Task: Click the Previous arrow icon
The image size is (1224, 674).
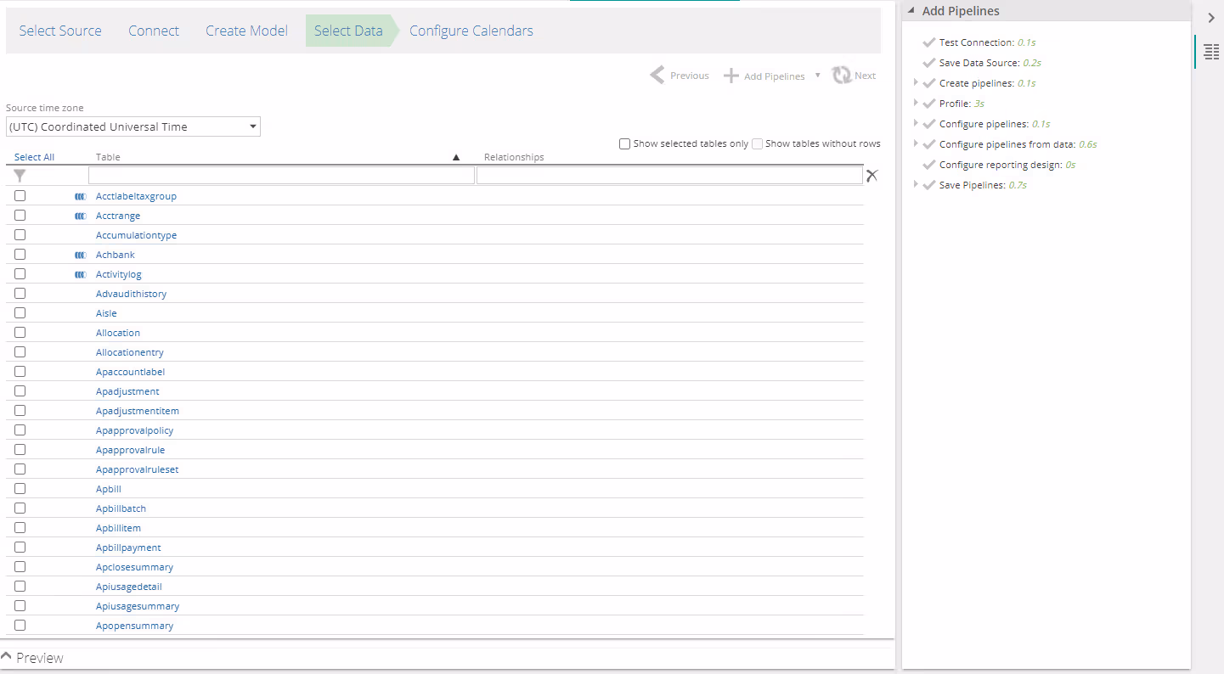Action: (657, 76)
